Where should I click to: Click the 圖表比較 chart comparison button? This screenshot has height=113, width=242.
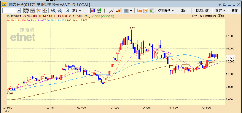(x=202, y=10)
